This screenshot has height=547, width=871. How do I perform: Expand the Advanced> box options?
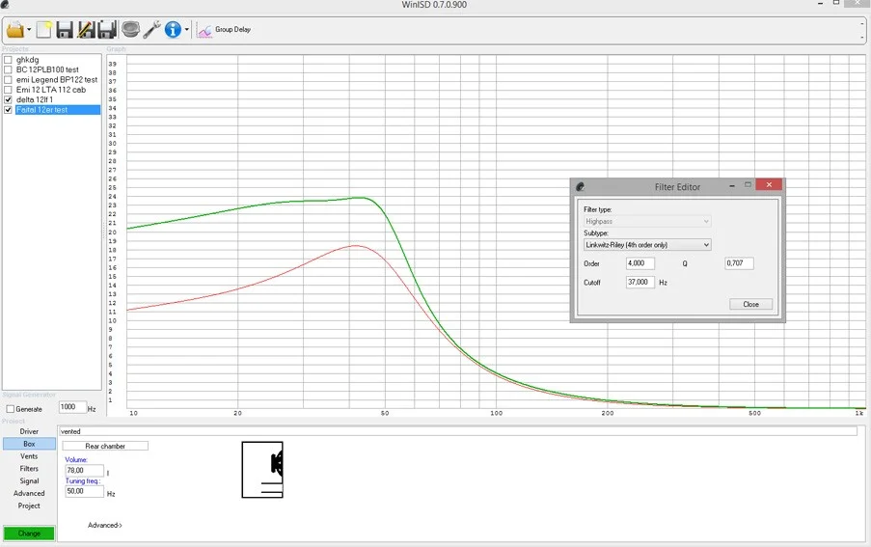105,525
